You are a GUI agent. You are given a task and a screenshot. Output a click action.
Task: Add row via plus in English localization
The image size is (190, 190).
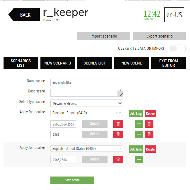coord(139,160)
